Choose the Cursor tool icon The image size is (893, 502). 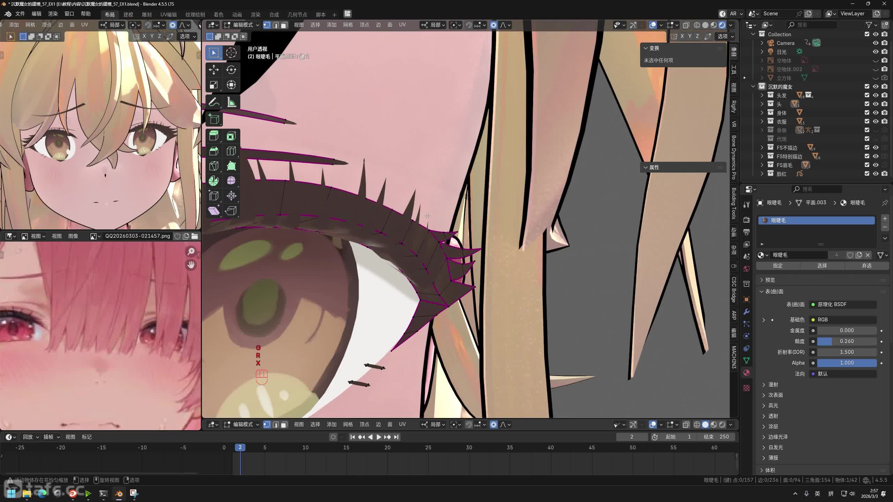[231, 53]
